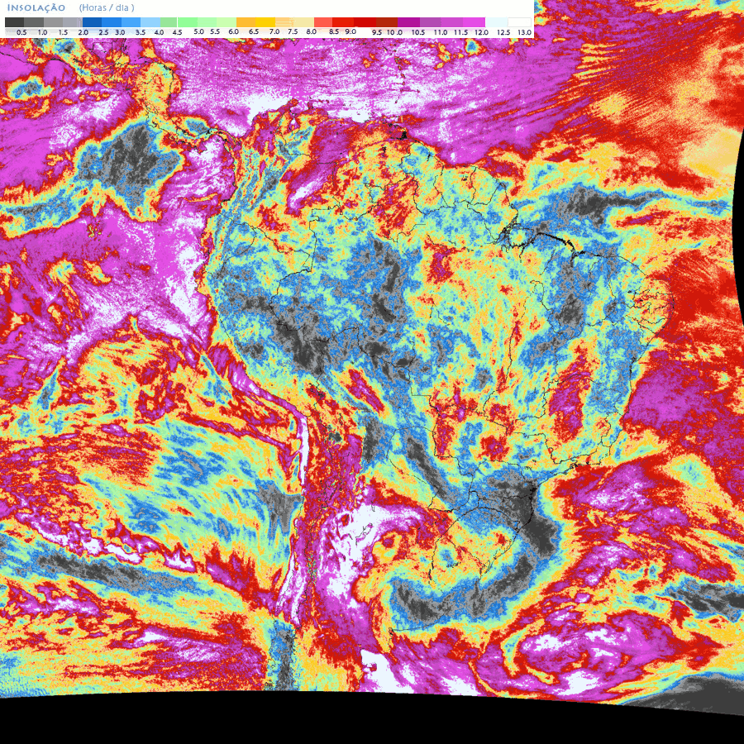Click the '5.0' legend value
744x744 pixels.
(x=198, y=31)
